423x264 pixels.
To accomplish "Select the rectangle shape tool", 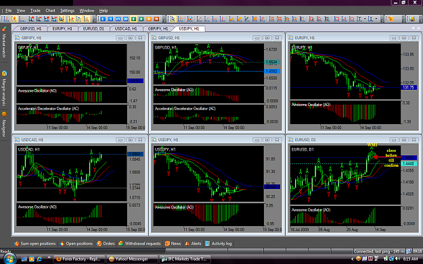I will click(336, 19).
